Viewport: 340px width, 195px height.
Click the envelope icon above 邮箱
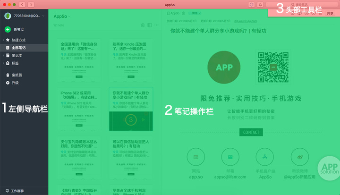230,157
